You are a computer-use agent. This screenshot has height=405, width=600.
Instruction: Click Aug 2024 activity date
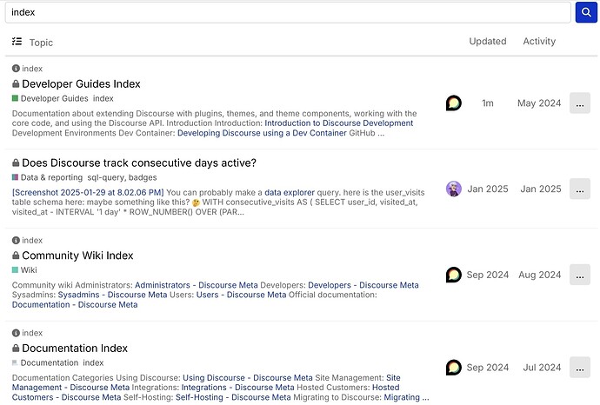click(x=539, y=275)
